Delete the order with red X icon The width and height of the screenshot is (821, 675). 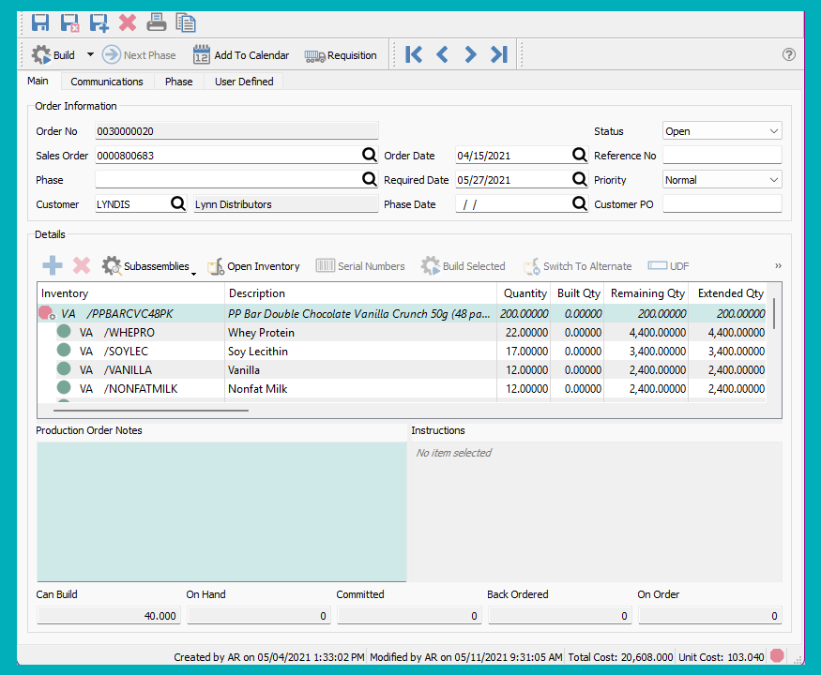pos(128,23)
